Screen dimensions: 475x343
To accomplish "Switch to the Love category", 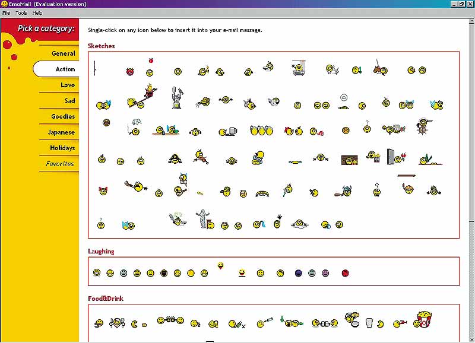I will [x=68, y=85].
